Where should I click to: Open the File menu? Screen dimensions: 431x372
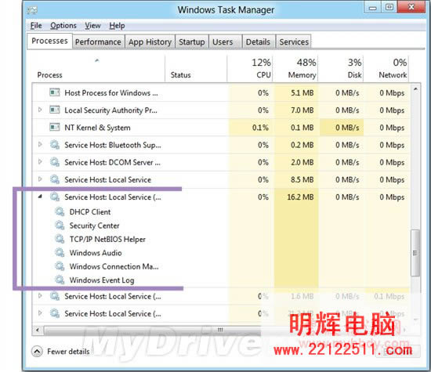36,26
